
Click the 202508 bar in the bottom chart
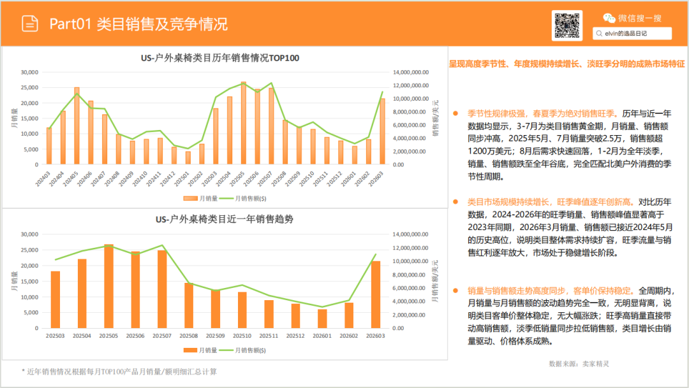click(189, 306)
